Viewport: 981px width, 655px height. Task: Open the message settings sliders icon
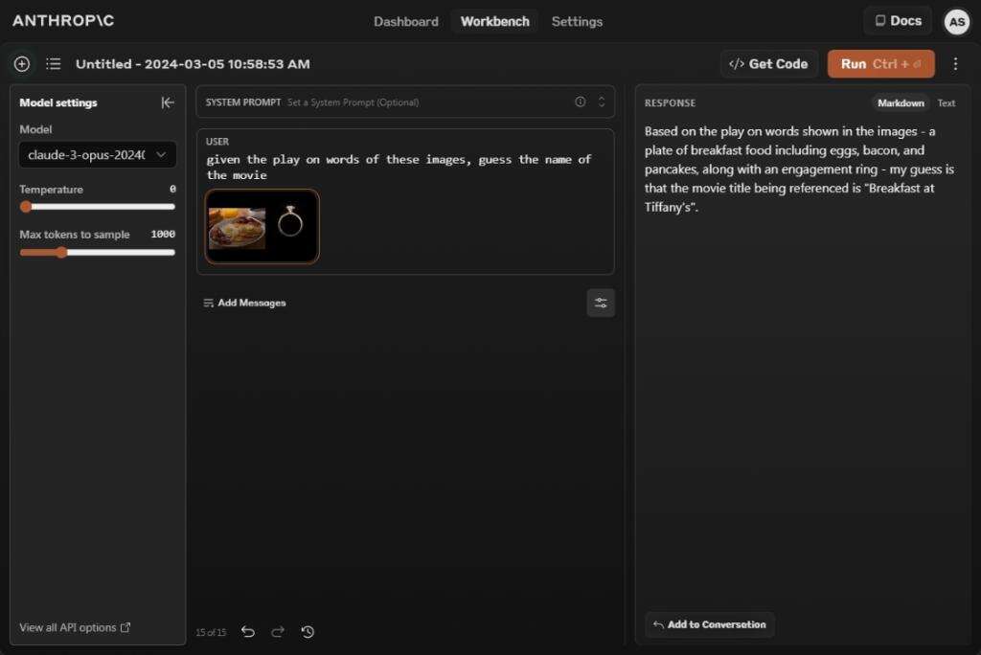(601, 303)
